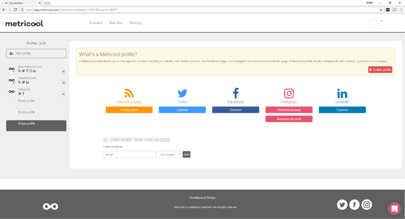Select the metricool.com profile name
Image resolution: width=405 pixels, height=219 pixels.
coord(27,78)
